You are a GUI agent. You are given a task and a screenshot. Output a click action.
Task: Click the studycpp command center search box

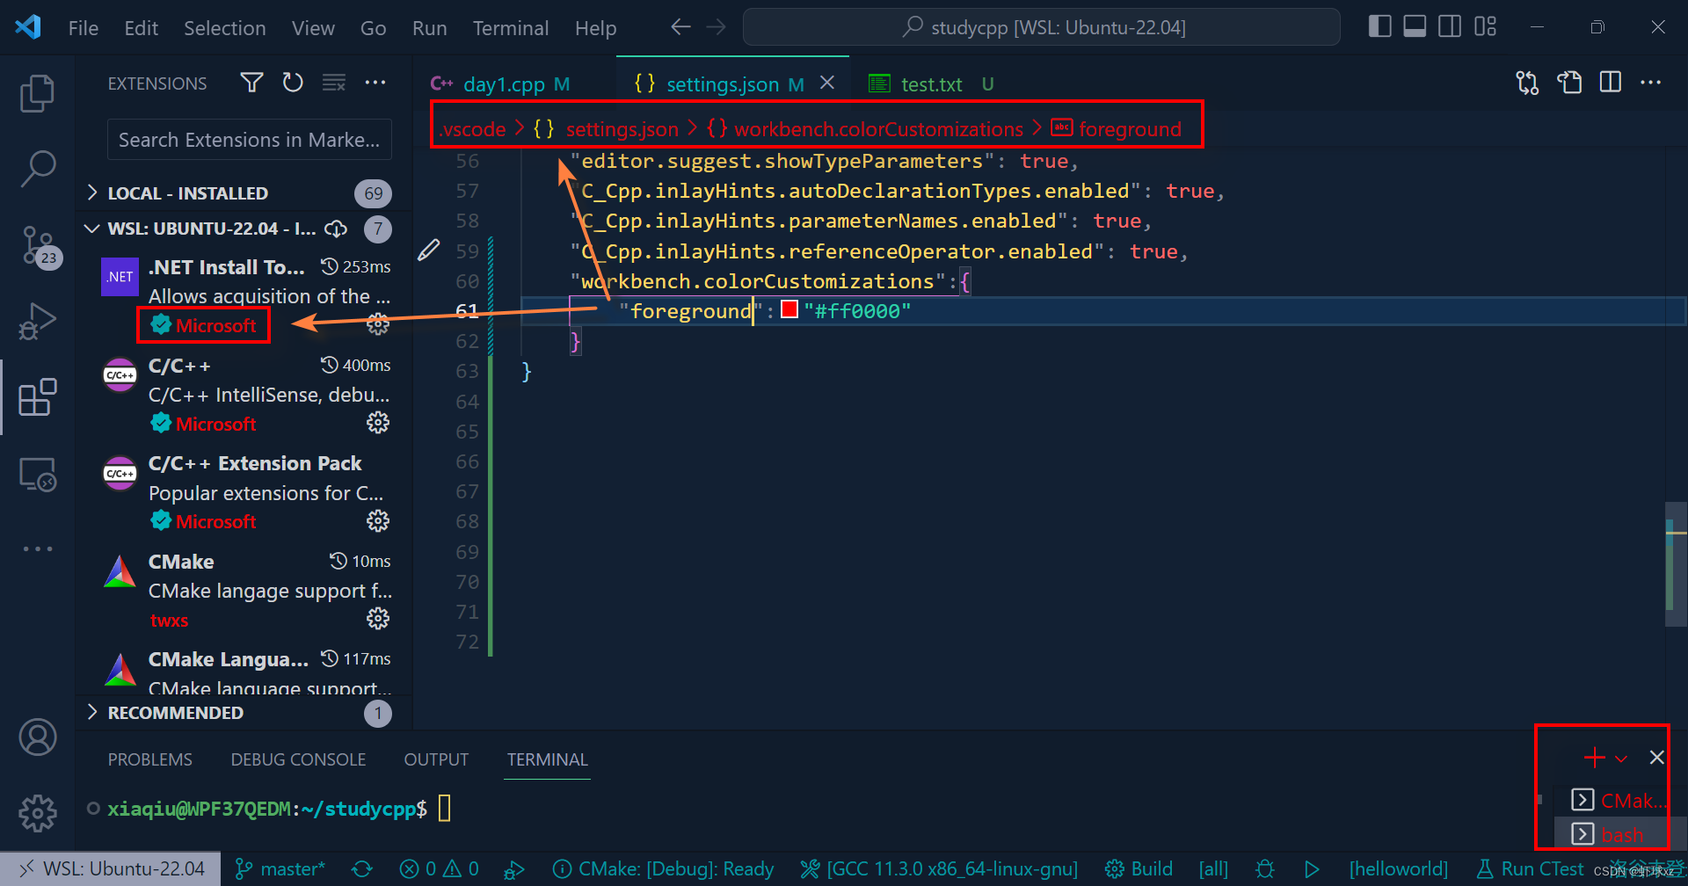(x=1042, y=27)
